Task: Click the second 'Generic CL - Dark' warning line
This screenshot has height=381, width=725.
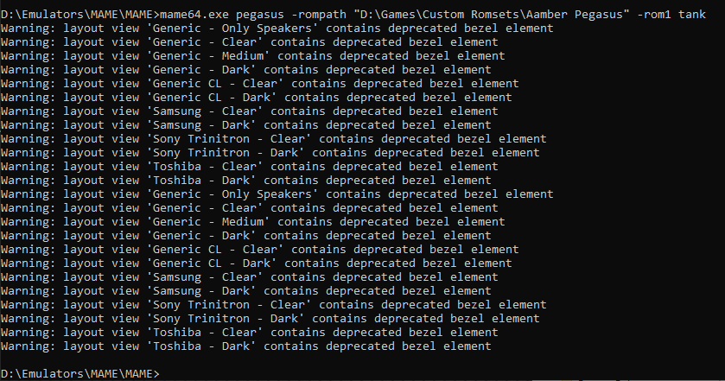Action: pyautogui.click(x=256, y=264)
